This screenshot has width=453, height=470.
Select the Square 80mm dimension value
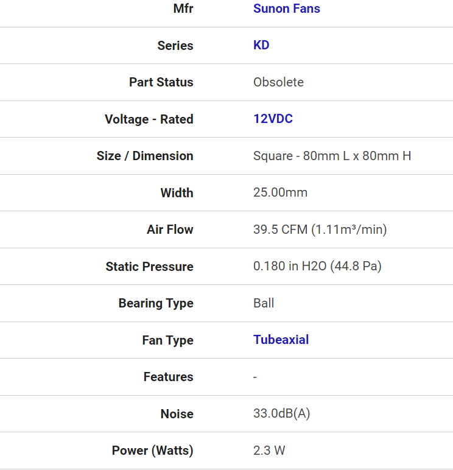click(x=332, y=156)
